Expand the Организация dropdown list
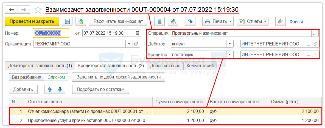 click(x=129, y=44)
